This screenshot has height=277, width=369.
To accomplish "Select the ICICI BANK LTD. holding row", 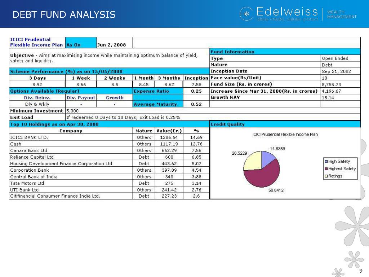I will click(x=109, y=137).
